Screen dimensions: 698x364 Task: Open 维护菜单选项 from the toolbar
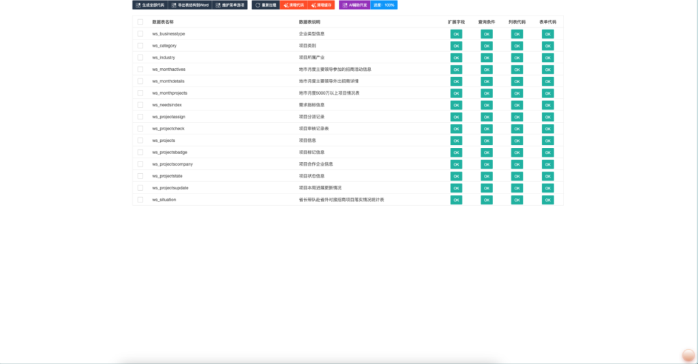click(x=230, y=5)
